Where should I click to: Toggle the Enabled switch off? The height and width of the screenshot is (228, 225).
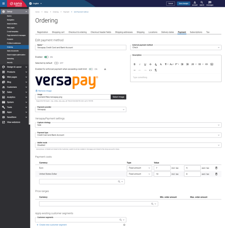point(46,57)
